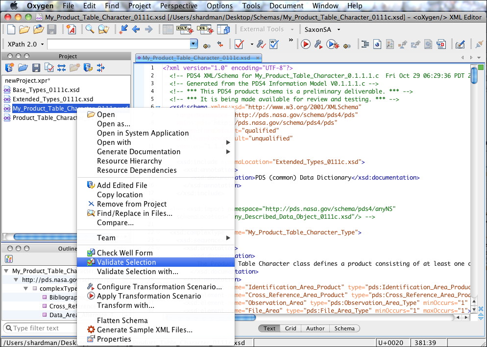The image size is (487, 347).
Task: Click the Project panel validate files icon
Action: (49, 68)
